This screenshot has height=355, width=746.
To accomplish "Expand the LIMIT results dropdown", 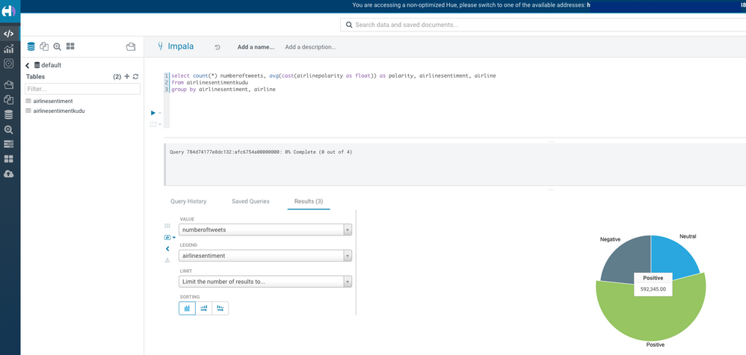I will [x=265, y=282].
